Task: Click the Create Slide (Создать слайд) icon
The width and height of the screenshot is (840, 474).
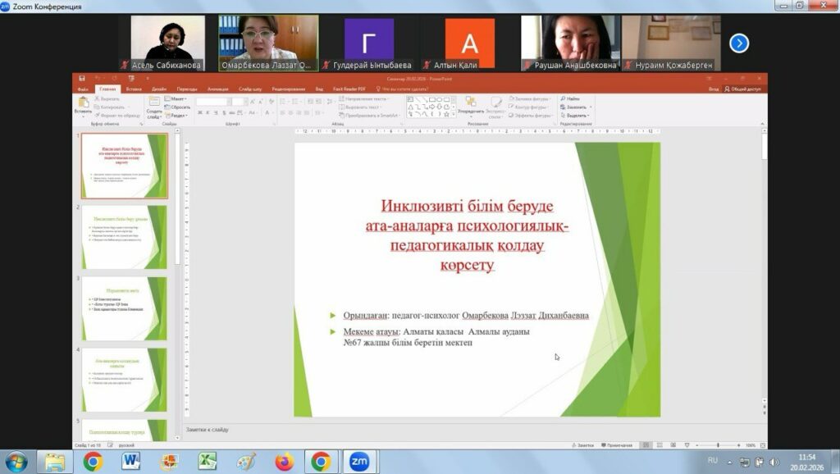Action: tap(154, 103)
